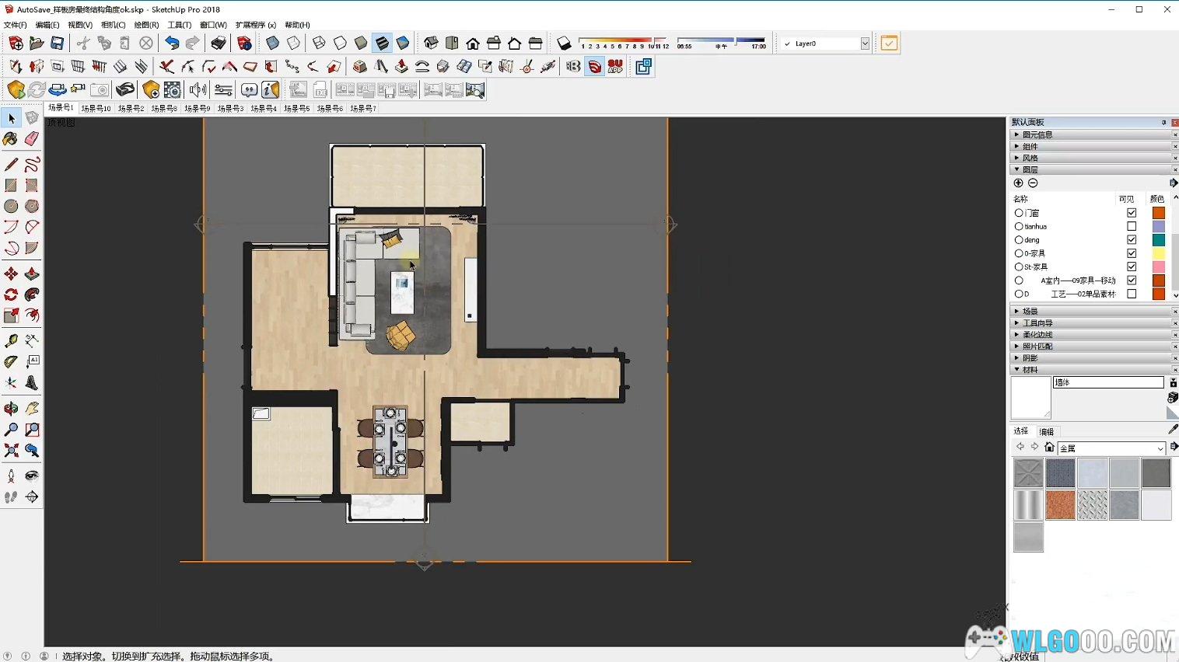The image size is (1179, 662).
Task: Click the Zoom Extents tool
Action: pos(11,451)
